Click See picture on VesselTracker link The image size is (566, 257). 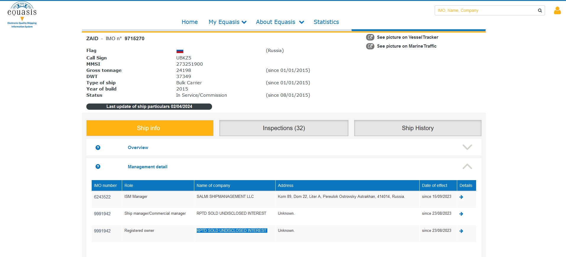(x=407, y=37)
